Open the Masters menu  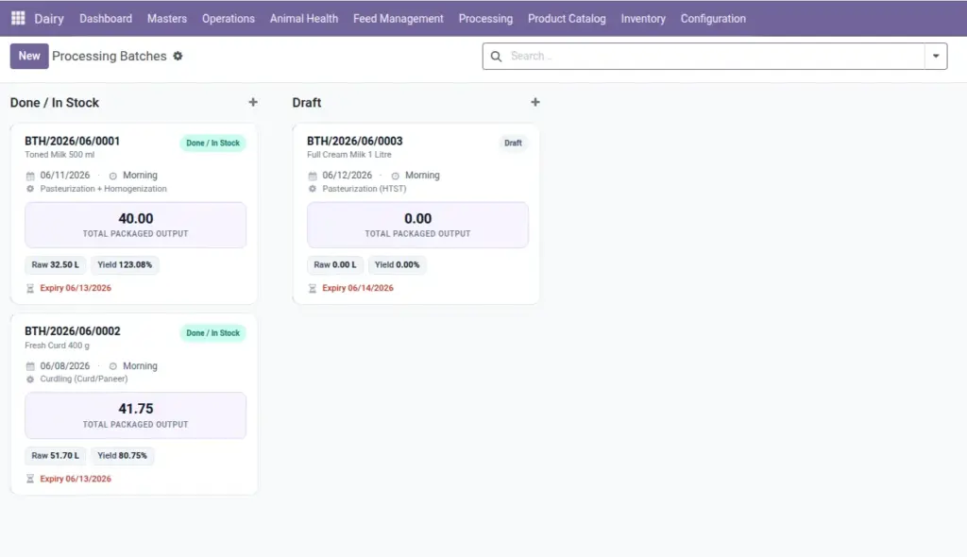pyautogui.click(x=166, y=19)
